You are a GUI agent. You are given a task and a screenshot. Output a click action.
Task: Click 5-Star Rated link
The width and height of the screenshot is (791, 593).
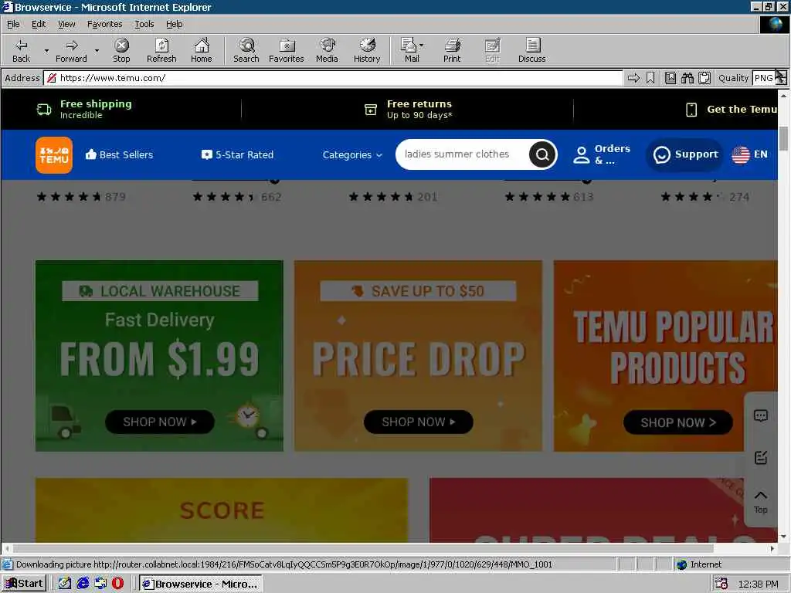pyautogui.click(x=237, y=154)
